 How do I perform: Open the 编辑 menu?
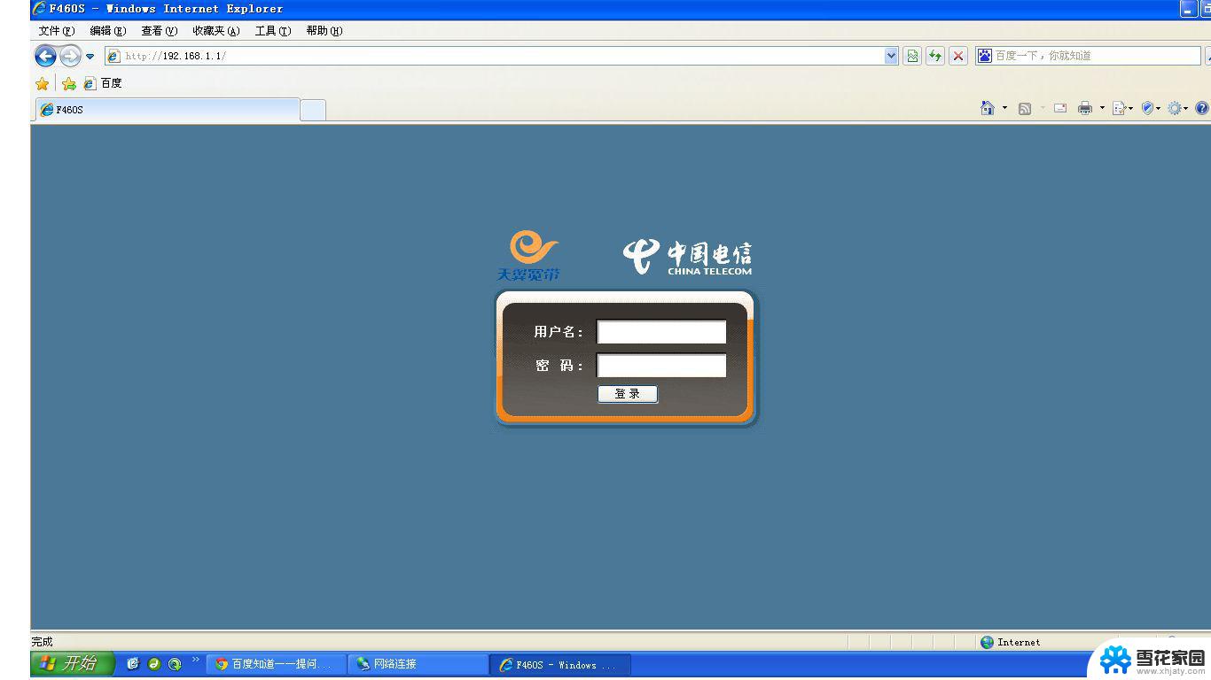coord(107,31)
